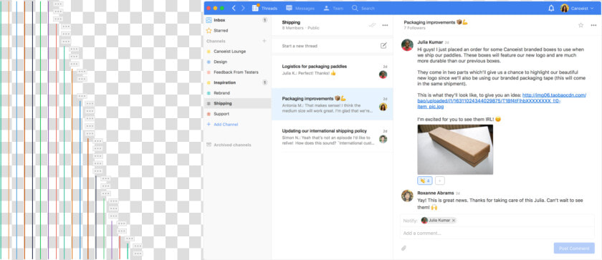Image resolution: width=602 pixels, height=260 pixels.
Task: Click the Canoeist profile avatar
Action: [x=565, y=8]
